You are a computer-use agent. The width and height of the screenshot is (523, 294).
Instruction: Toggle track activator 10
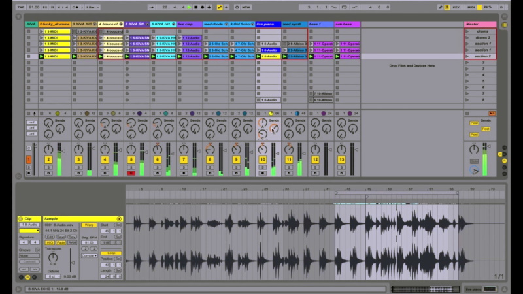263,159
